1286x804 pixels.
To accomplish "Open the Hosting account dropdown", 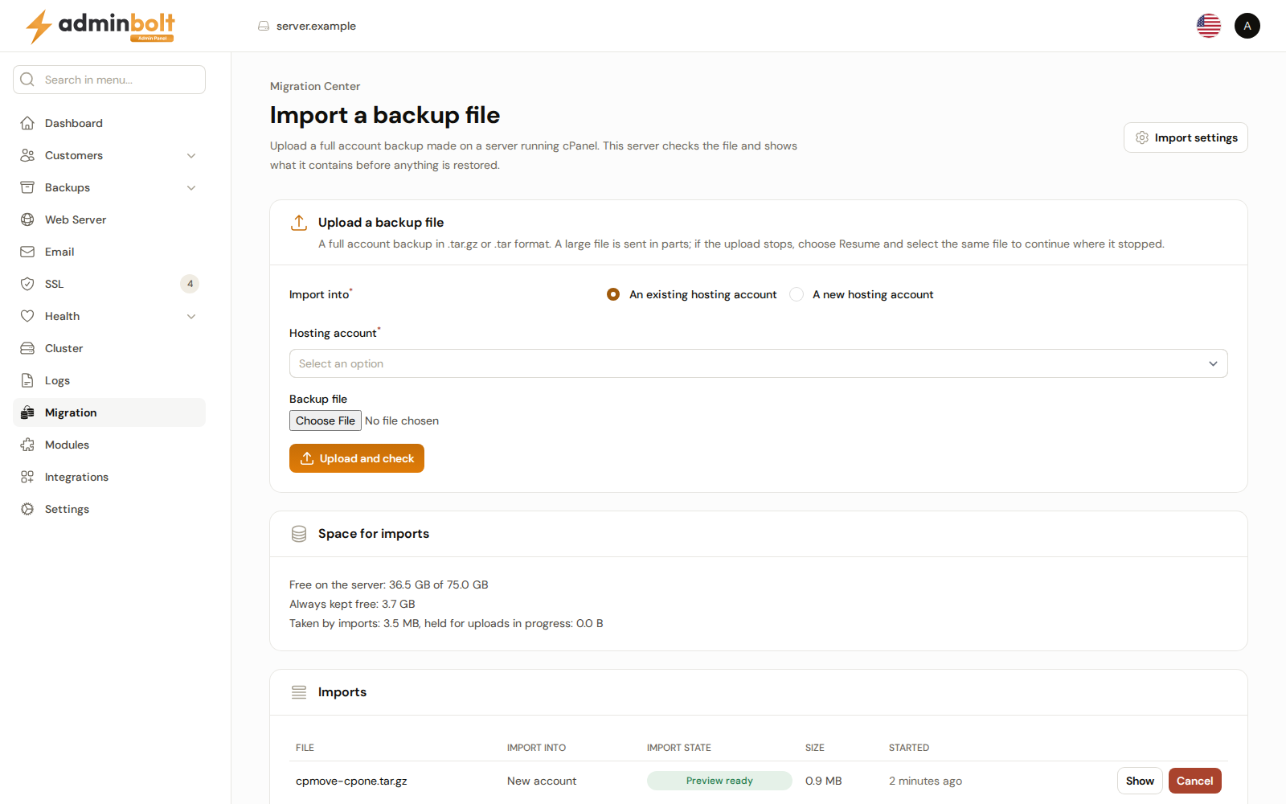I will pyautogui.click(x=758, y=363).
